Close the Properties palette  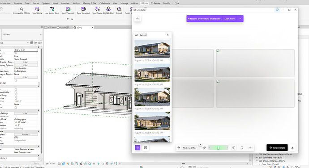tap(42, 27)
